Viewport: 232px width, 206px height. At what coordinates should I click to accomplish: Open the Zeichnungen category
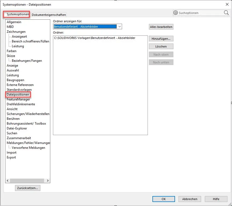(x=16, y=32)
